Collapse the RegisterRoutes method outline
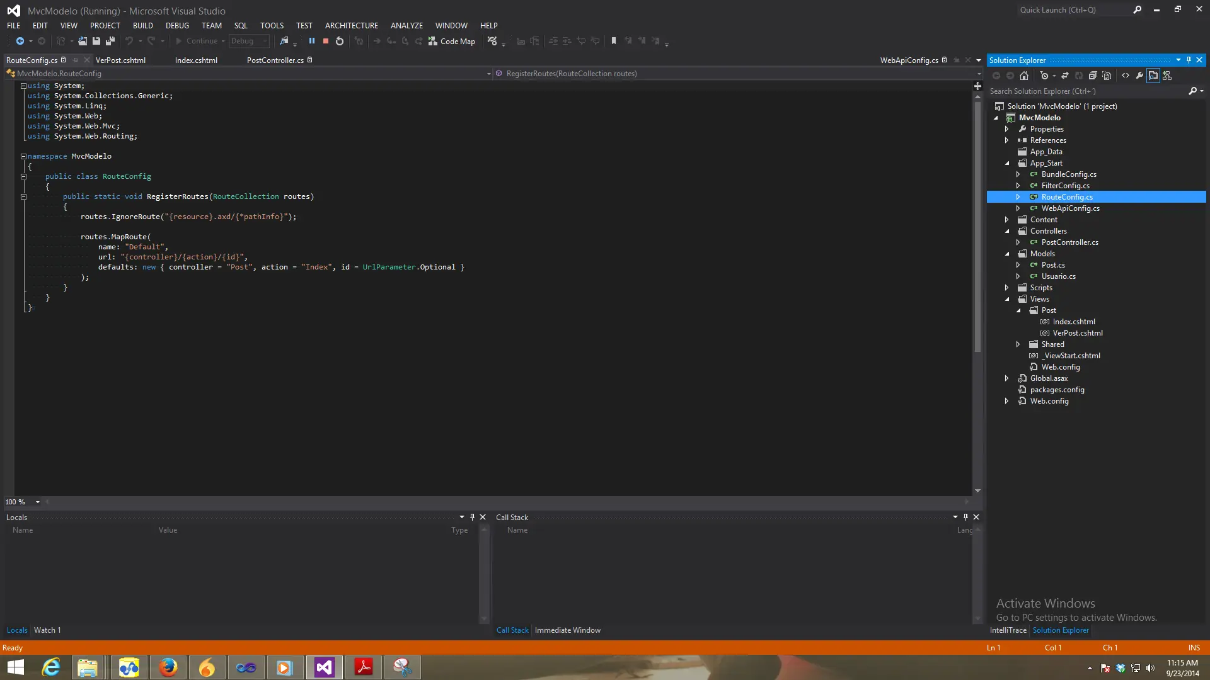 23,196
